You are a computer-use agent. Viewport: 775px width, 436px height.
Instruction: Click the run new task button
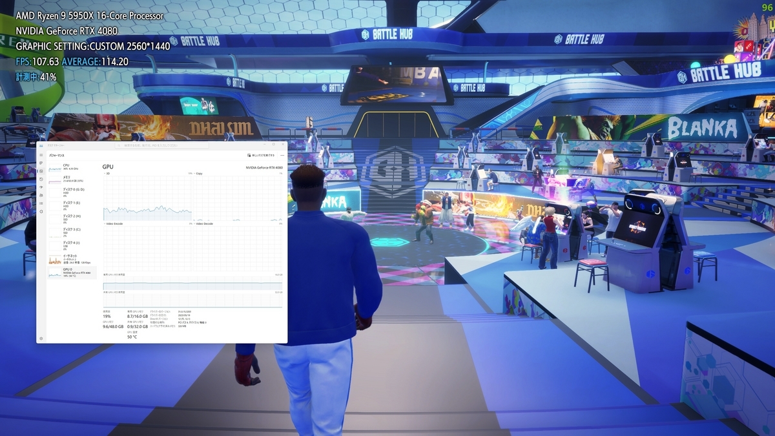coord(261,155)
